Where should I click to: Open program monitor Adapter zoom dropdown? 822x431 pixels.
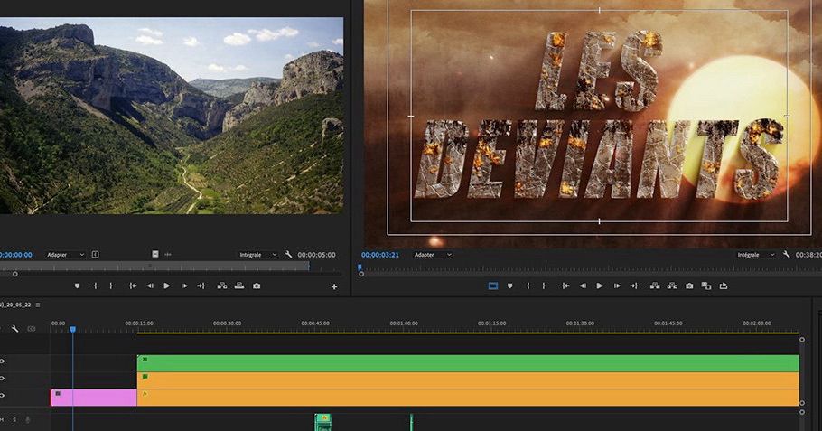point(434,255)
